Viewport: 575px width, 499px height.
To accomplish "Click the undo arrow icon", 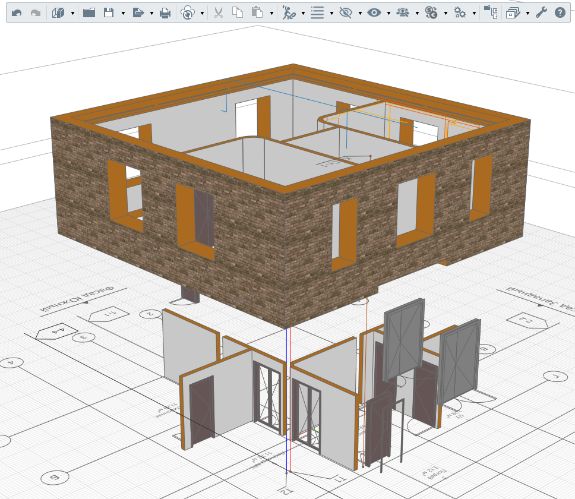I will tap(17, 13).
